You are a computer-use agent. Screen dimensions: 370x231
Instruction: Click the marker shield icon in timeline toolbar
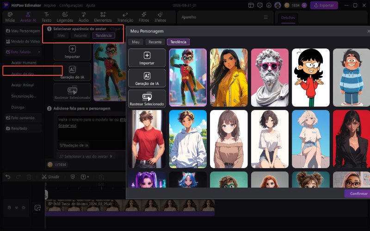tap(73, 177)
